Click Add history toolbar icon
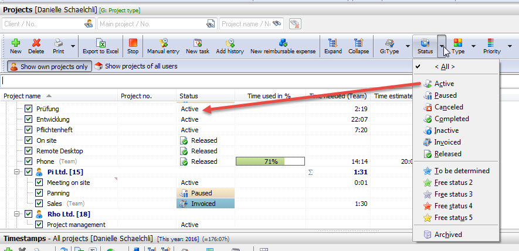This screenshot has width=519, height=251. [x=229, y=43]
